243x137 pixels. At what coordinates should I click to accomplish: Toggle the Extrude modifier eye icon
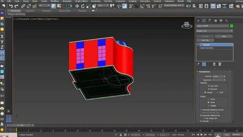[198, 45]
